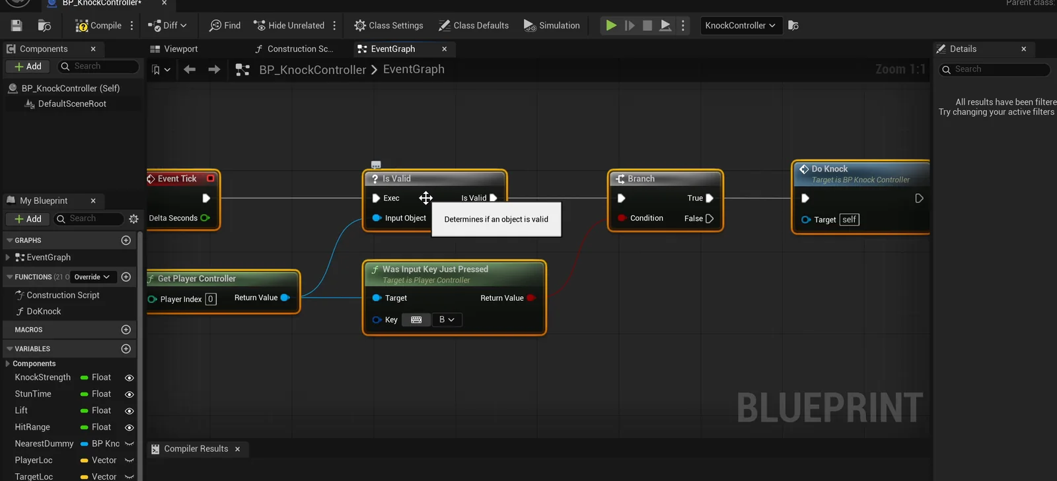Screen dimensions: 1057x481
Task: Add a new function with plus icon
Action: [x=126, y=277]
